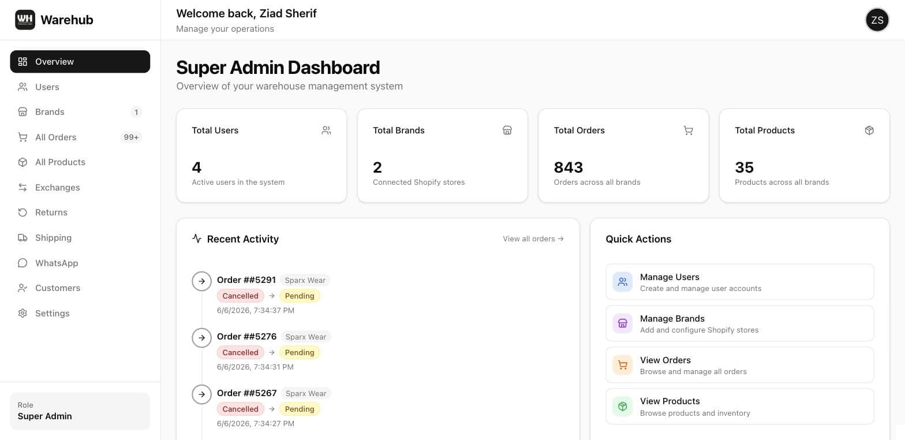Click the arrow circle beside Order ##5291

pos(201,281)
